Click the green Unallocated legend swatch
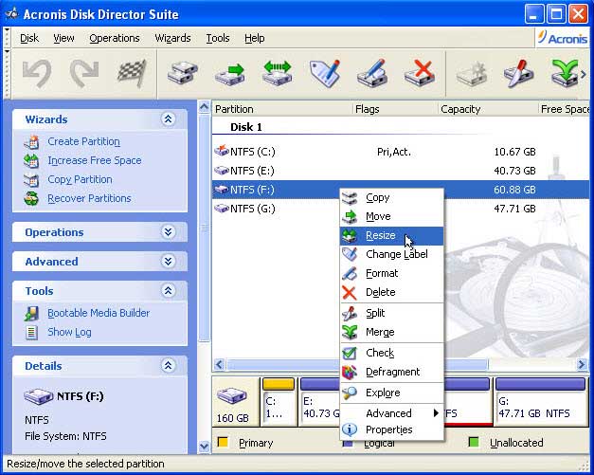The image size is (594, 475). click(x=474, y=442)
